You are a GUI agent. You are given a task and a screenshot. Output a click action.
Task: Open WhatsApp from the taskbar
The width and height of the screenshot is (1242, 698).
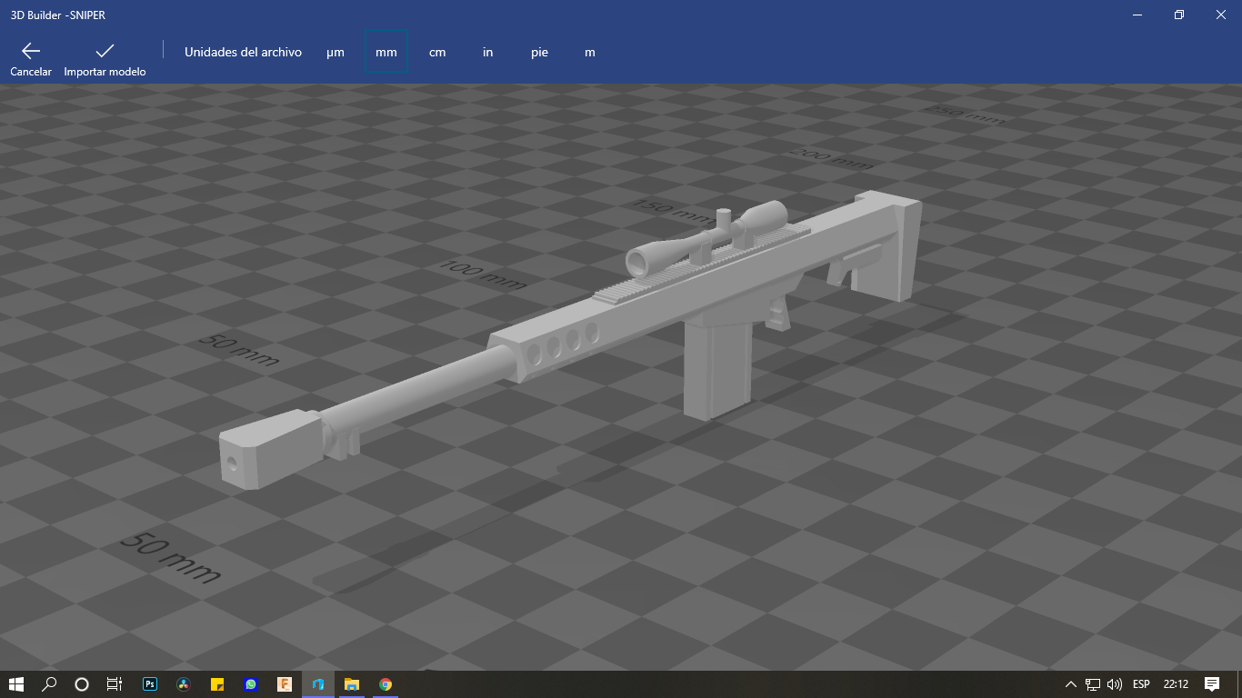[250, 684]
